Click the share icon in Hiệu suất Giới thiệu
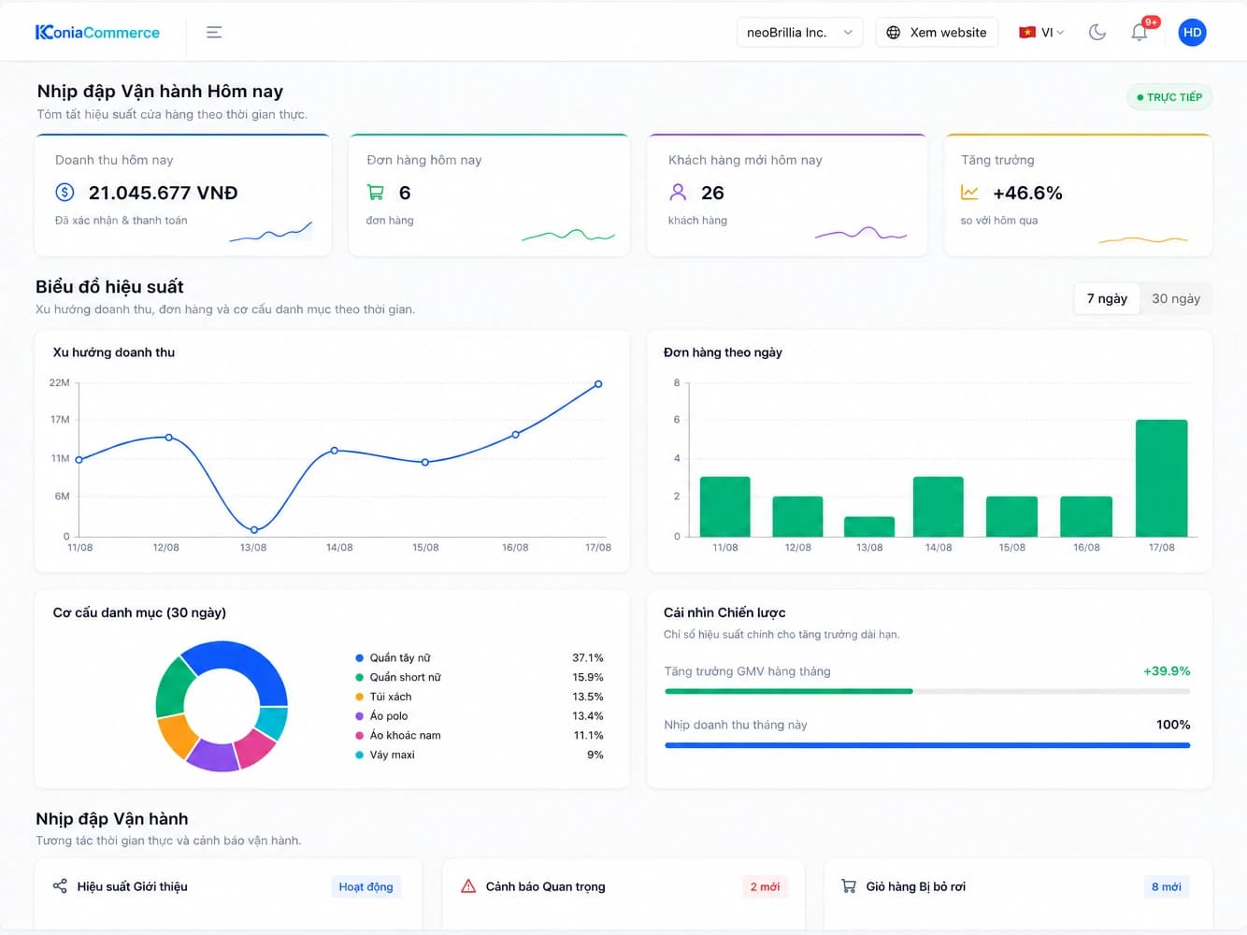1247x935 pixels. point(60,886)
